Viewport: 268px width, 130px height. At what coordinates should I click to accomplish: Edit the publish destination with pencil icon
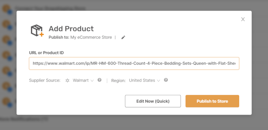[123, 37]
